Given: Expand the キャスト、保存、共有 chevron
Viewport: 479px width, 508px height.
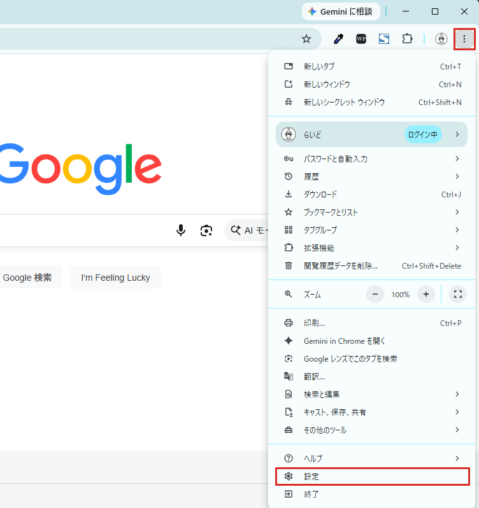Looking at the screenshot, I should 457,412.
